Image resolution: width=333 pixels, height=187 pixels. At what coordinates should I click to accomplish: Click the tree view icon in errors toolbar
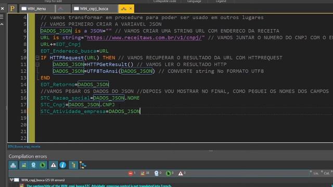click(83, 165)
